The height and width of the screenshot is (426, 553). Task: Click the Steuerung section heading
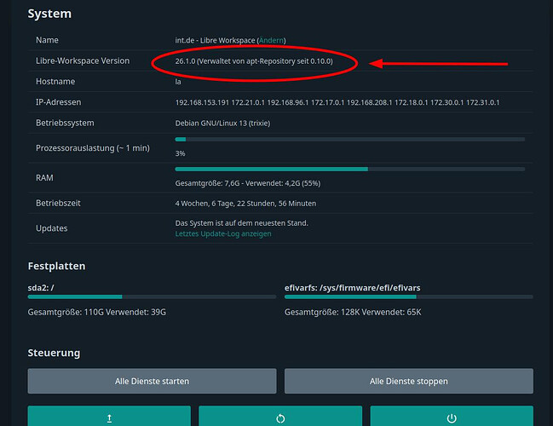coord(54,352)
